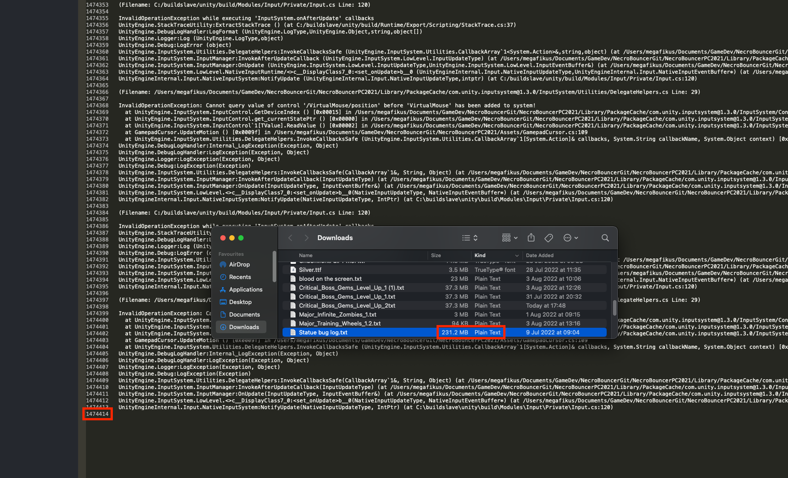The image size is (788, 478).
Task: Click the Share icon in Finder toolbar
Action: click(x=531, y=237)
